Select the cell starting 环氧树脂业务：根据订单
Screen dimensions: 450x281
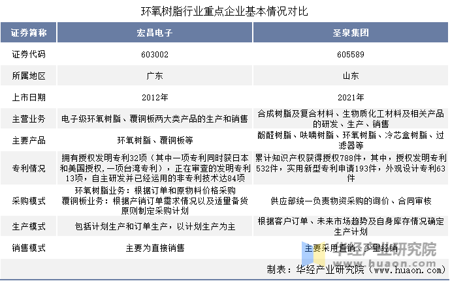click(155, 201)
